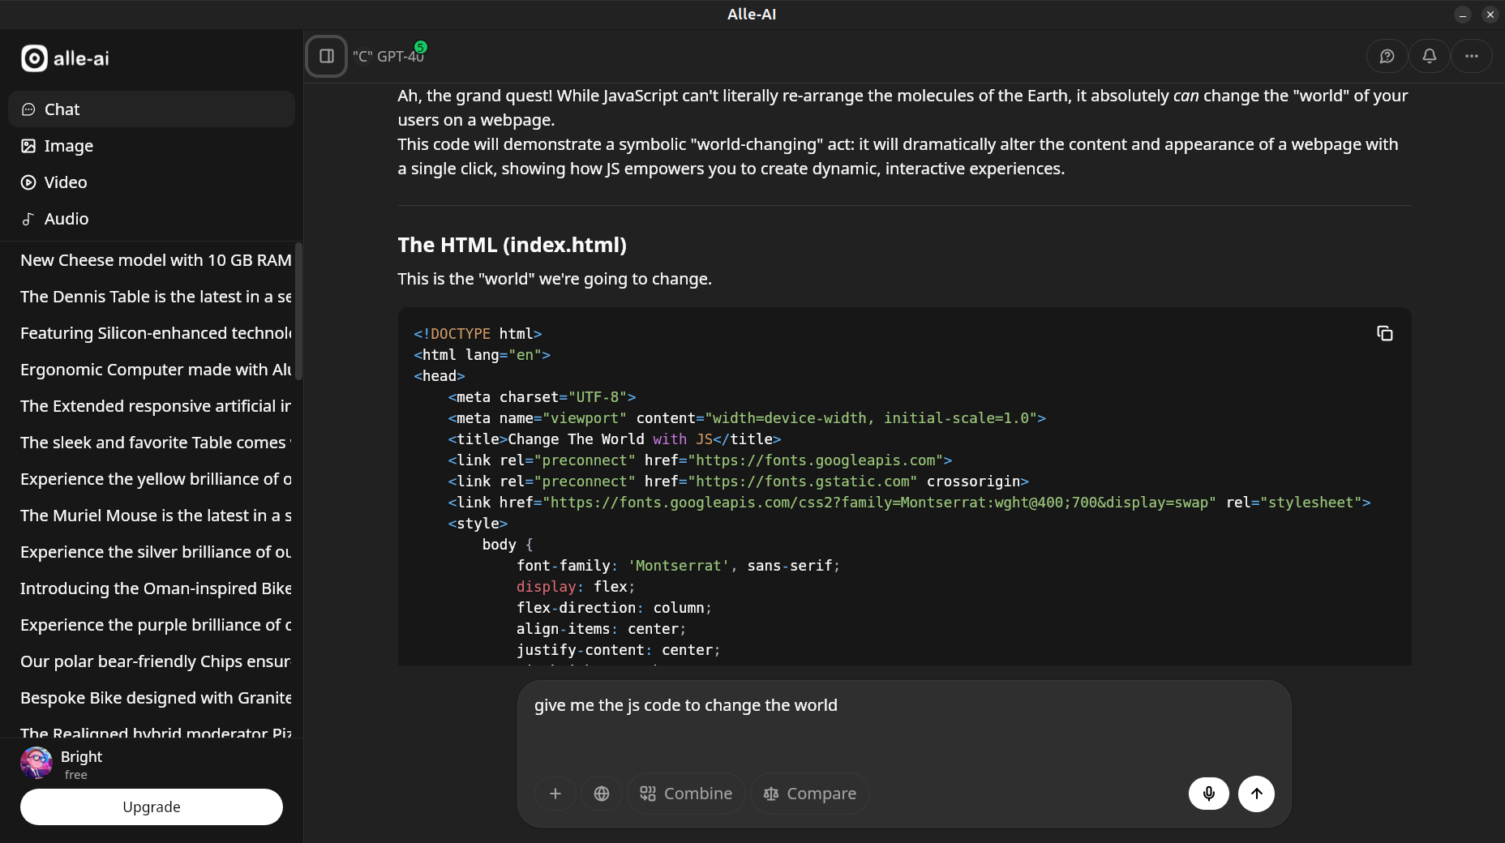
Task: Copy the HTML code block
Action: coord(1384,333)
